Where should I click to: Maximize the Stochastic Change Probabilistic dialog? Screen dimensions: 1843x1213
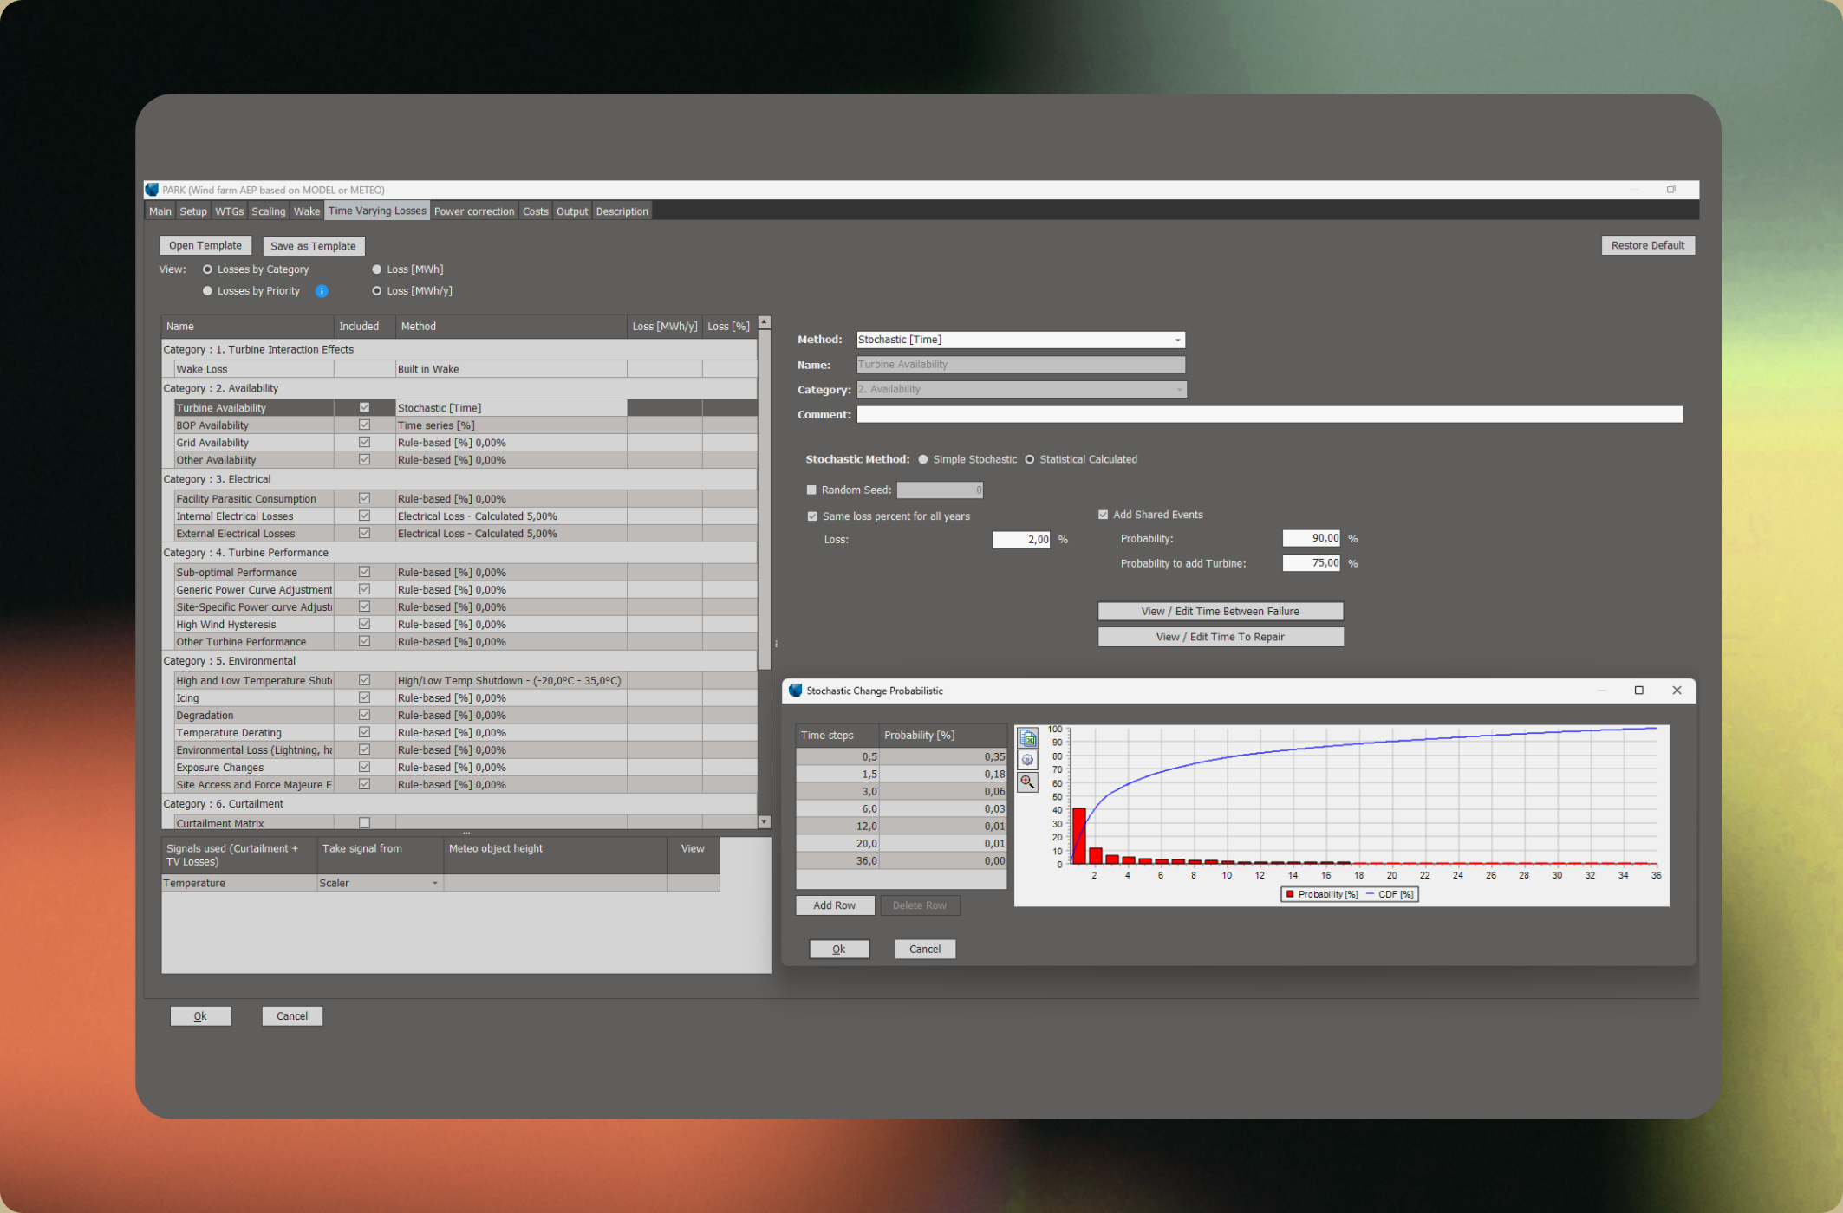pos(1638,691)
